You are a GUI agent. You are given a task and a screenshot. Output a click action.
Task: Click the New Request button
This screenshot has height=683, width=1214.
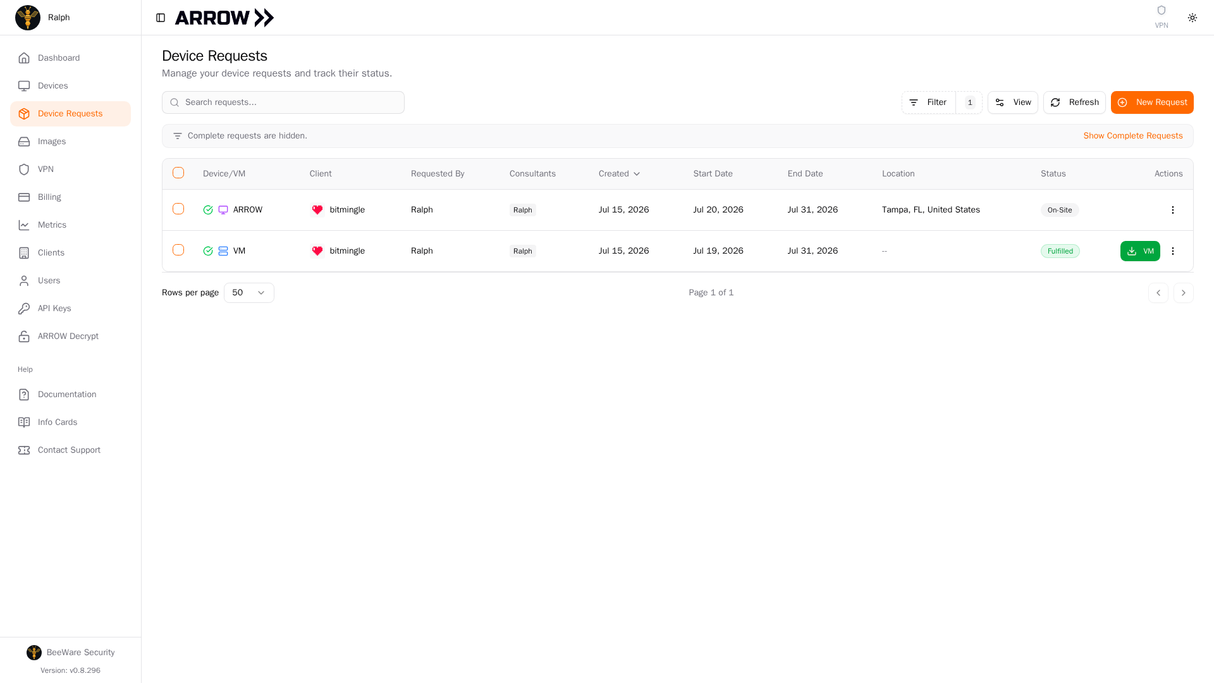[1151, 102]
